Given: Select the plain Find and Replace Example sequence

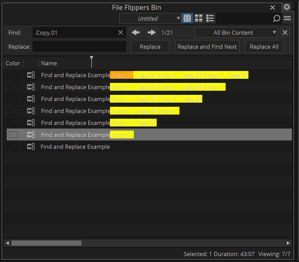Looking at the screenshot, I should (x=75, y=147).
